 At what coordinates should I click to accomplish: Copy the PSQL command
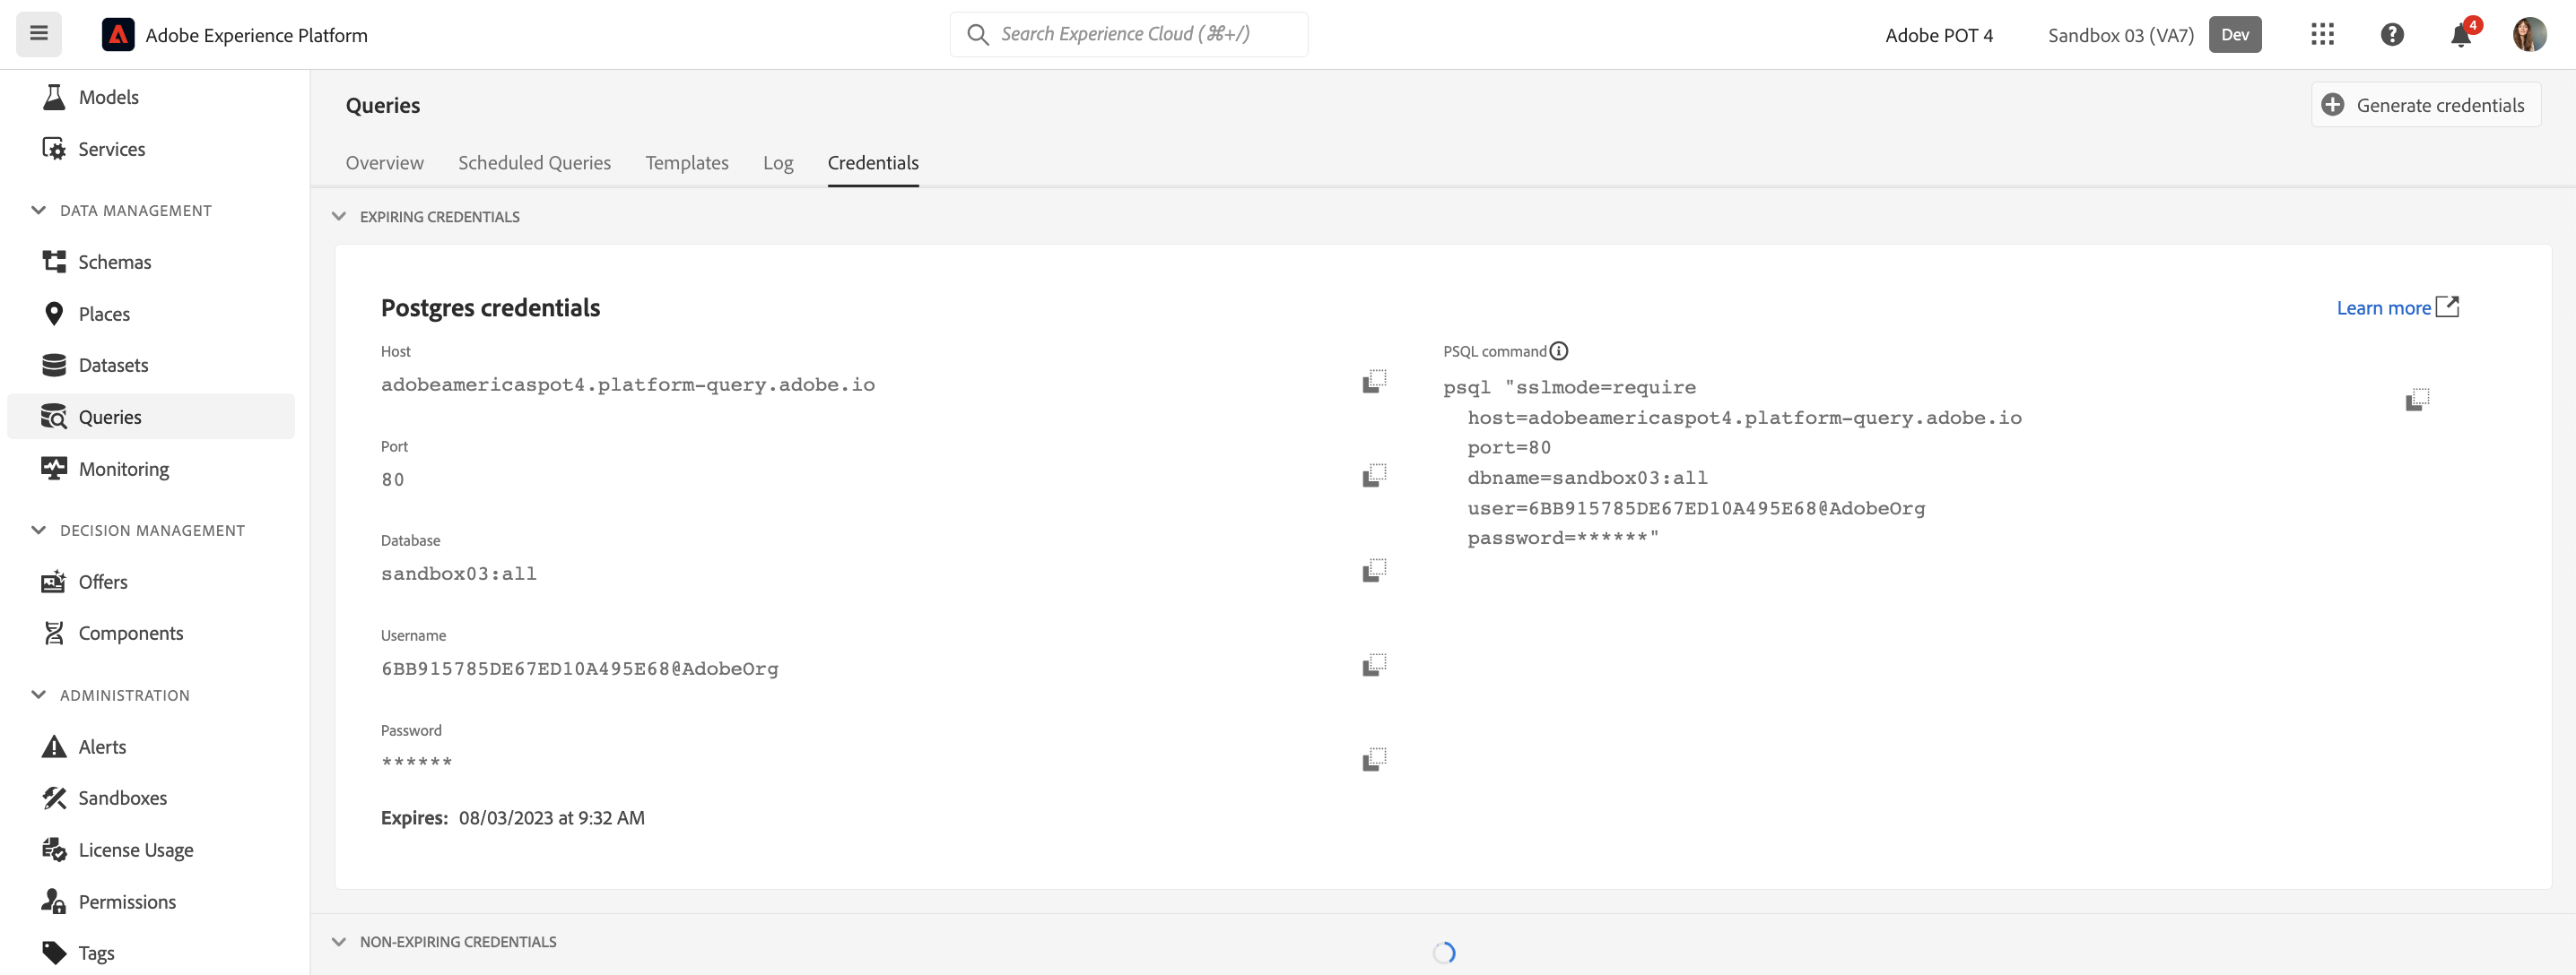(x=2417, y=400)
